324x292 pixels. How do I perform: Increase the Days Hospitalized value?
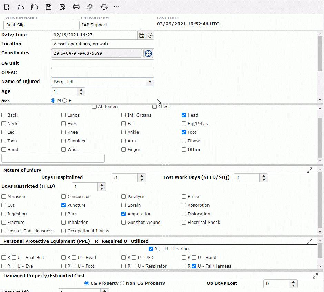142,176
